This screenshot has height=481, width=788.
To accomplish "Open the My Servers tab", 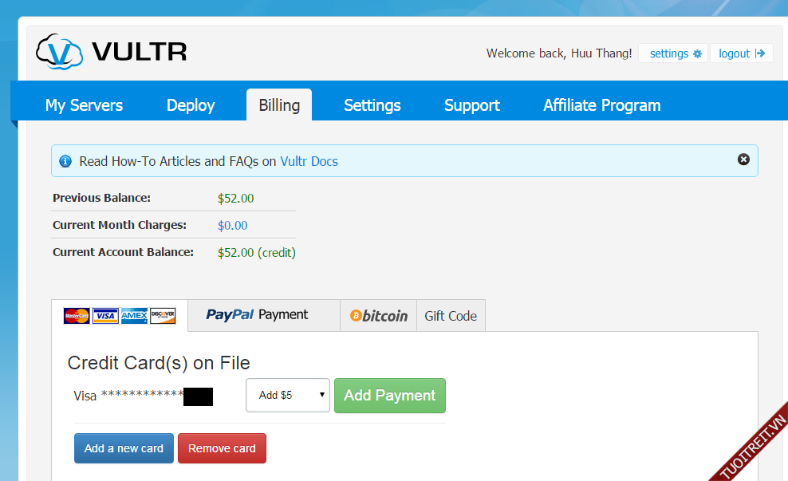I will click(x=84, y=105).
